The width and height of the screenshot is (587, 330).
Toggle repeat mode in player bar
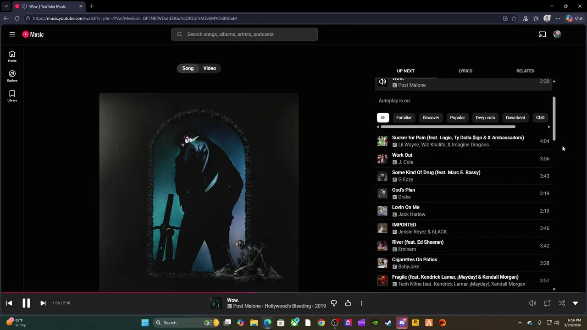(547, 303)
